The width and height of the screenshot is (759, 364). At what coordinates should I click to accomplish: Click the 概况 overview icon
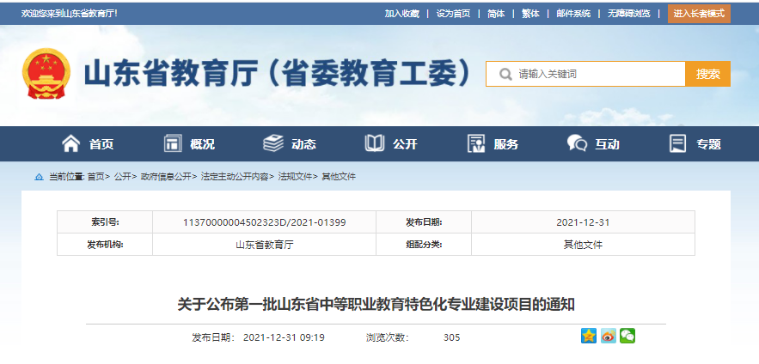coord(173,143)
